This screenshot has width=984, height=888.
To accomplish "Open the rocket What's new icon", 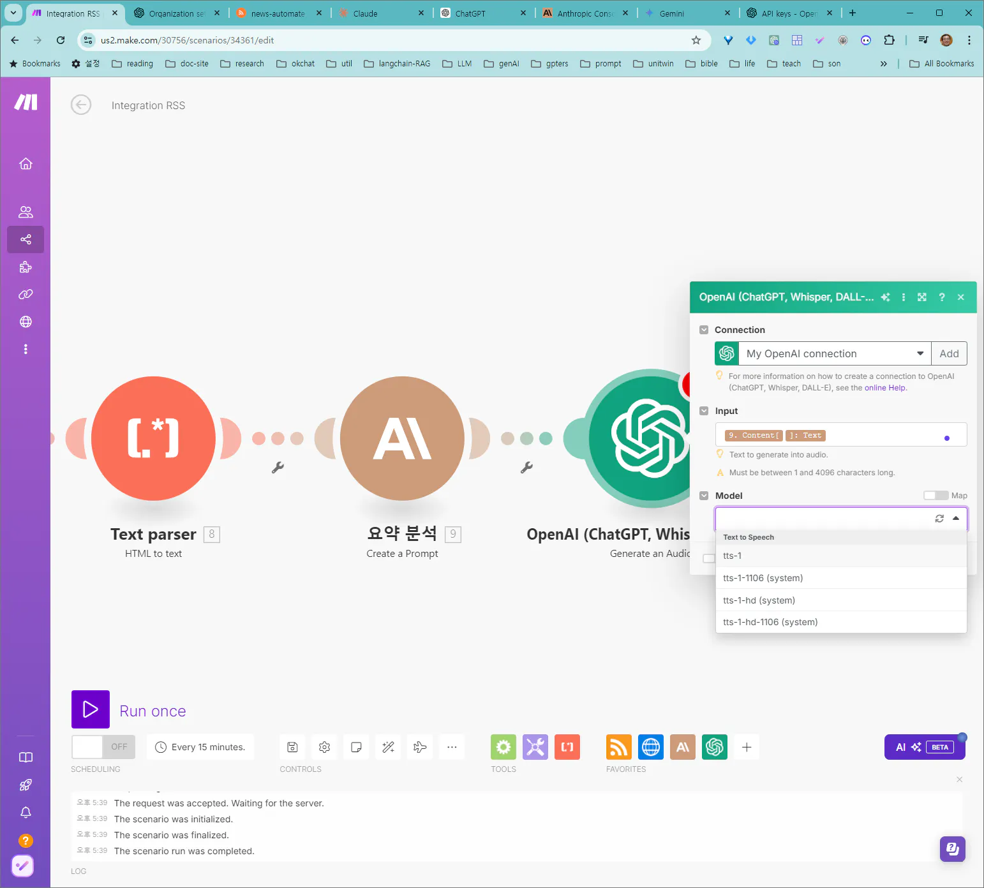I will tap(26, 785).
